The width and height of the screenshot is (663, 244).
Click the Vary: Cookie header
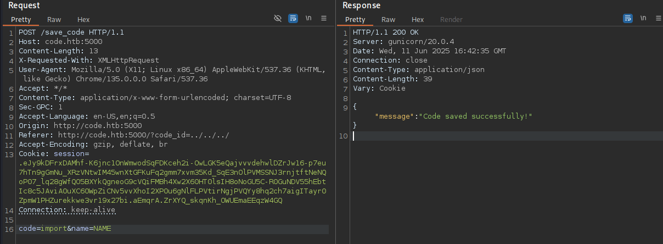point(379,88)
